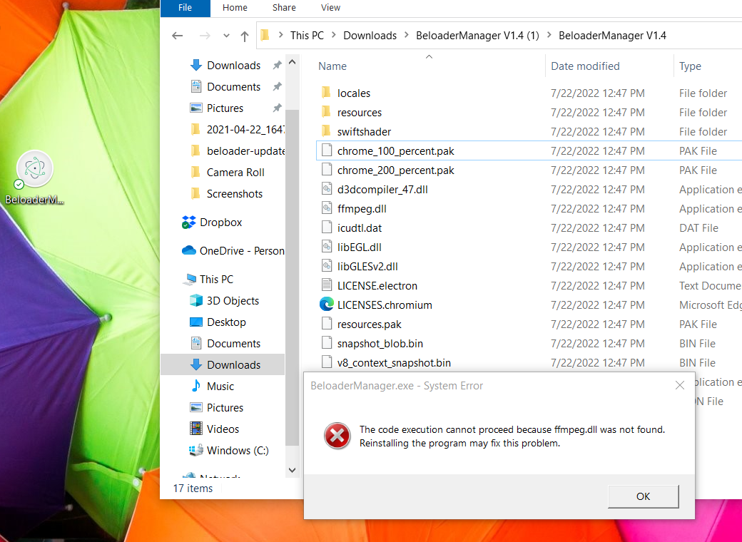
Task: Open the File menu tab
Action: pyautogui.click(x=185, y=8)
